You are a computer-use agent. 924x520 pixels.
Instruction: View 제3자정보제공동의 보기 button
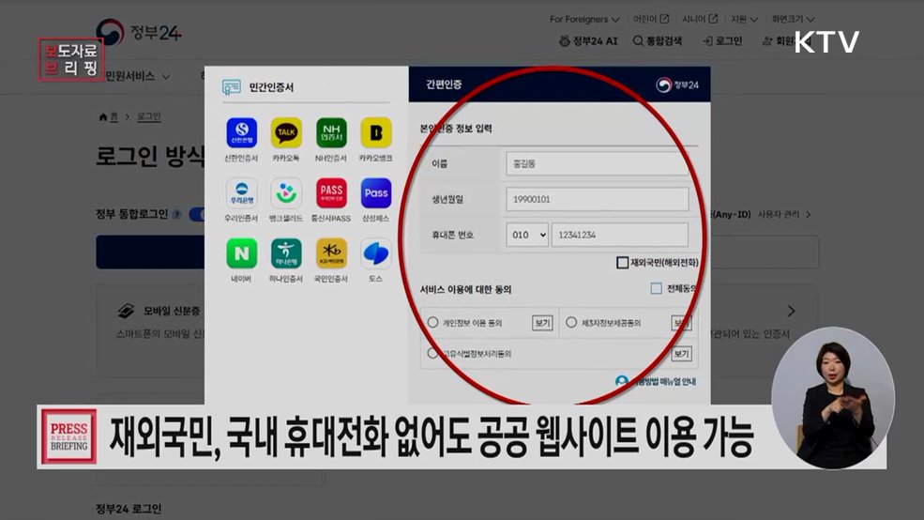[x=681, y=323]
